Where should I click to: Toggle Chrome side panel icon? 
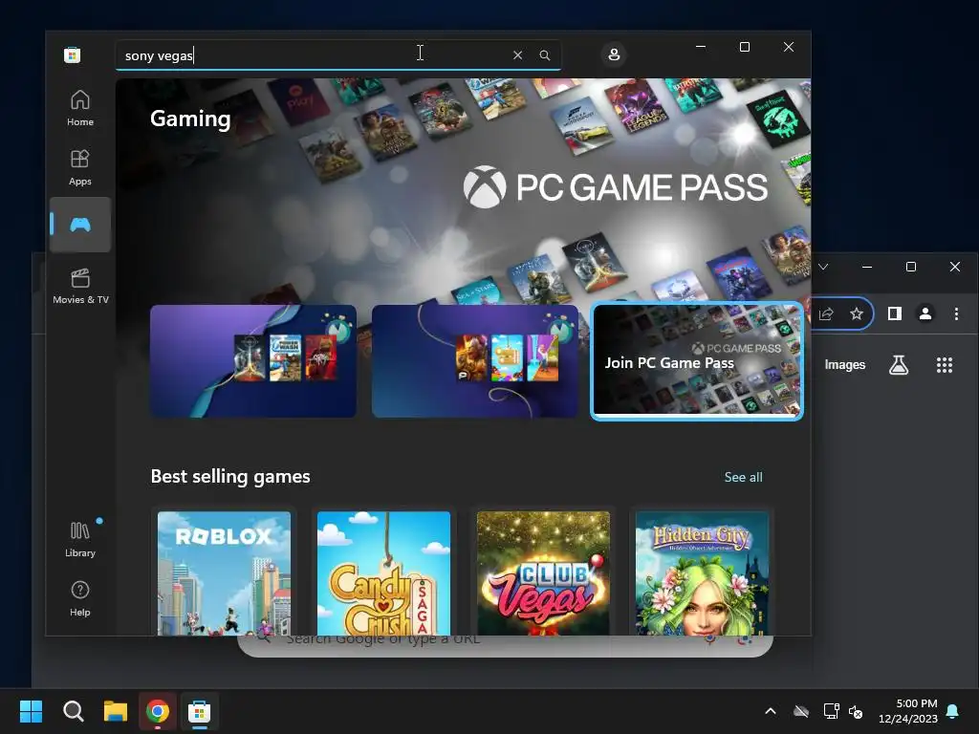[895, 313]
